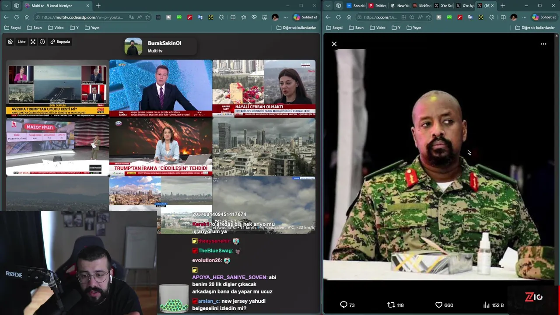Close the enlarged X photo viewer
This screenshot has width=560, height=315.
point(334,44)
